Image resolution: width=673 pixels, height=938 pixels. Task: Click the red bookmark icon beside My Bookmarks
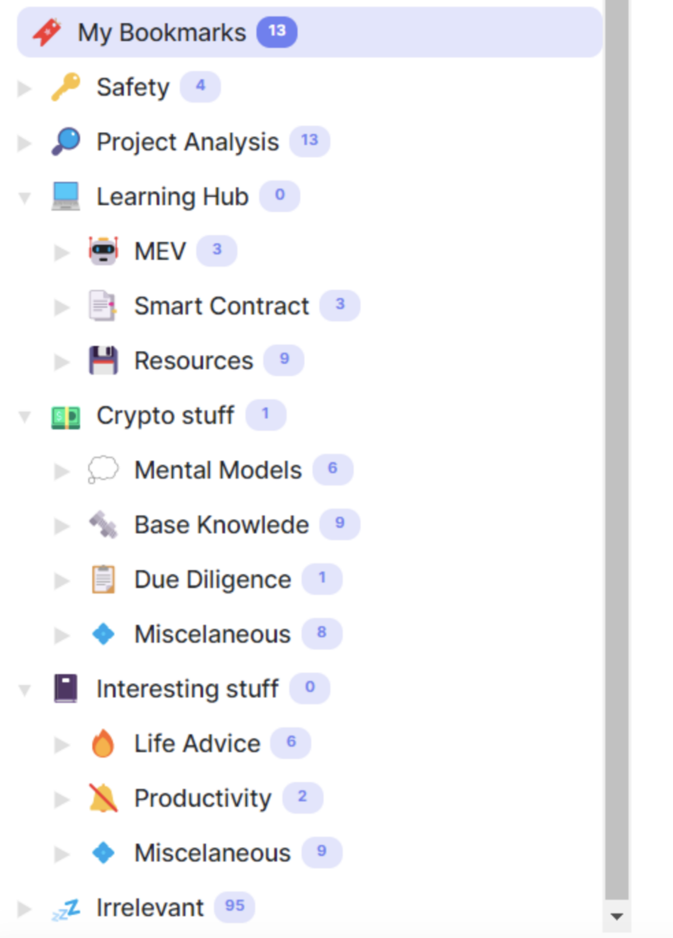click(x=47, y=32)
